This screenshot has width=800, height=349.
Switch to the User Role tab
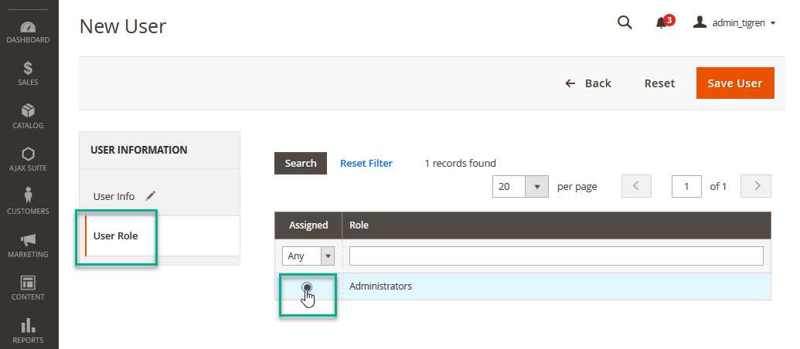116,235
